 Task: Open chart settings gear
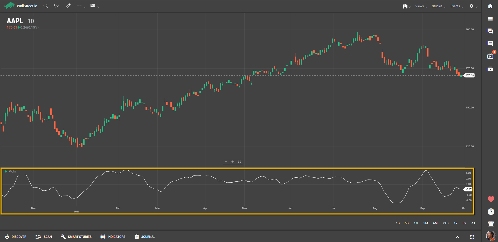tap(472, 6)
